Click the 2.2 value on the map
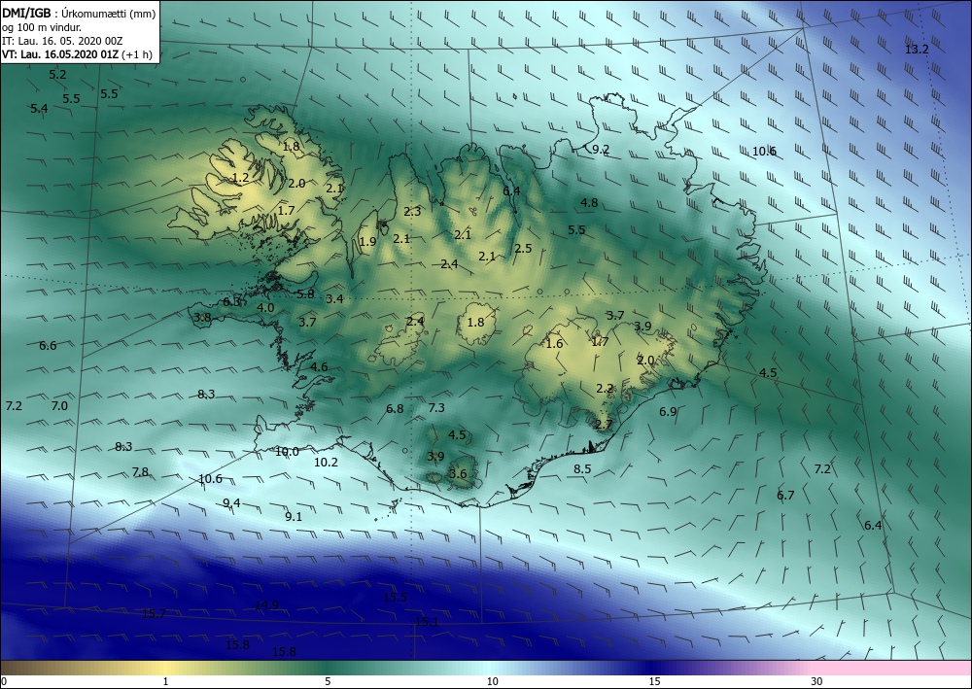 click(605, 389)
